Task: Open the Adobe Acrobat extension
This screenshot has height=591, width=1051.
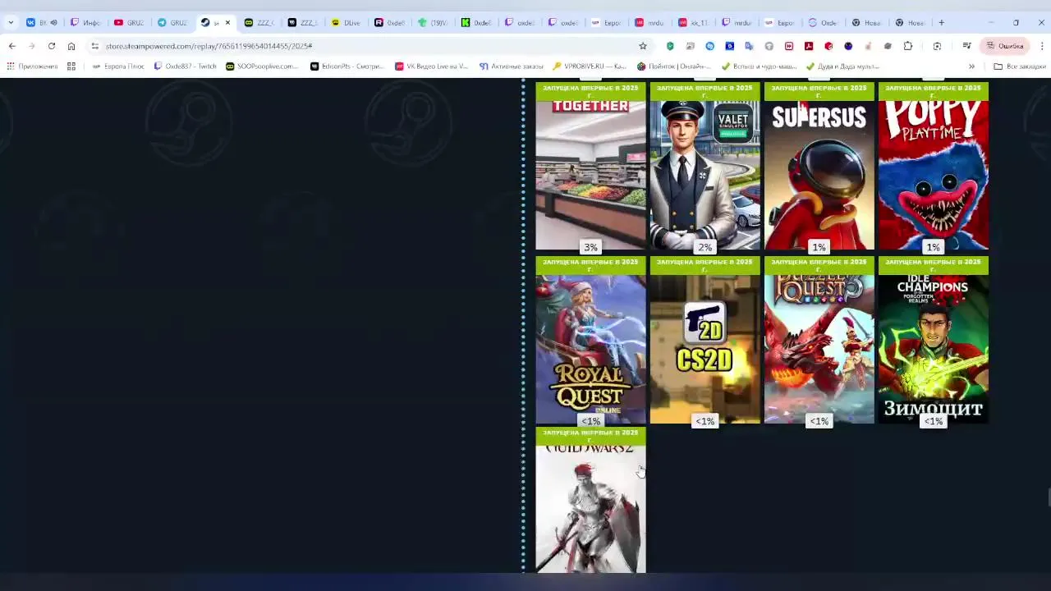Action: (809, 46)
